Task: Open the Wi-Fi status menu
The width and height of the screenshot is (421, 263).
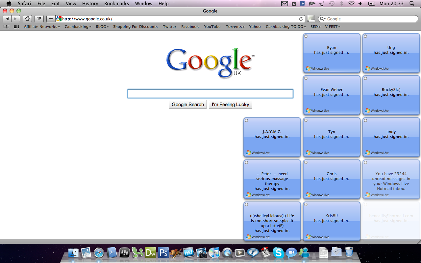Action: tap(352, 4)
